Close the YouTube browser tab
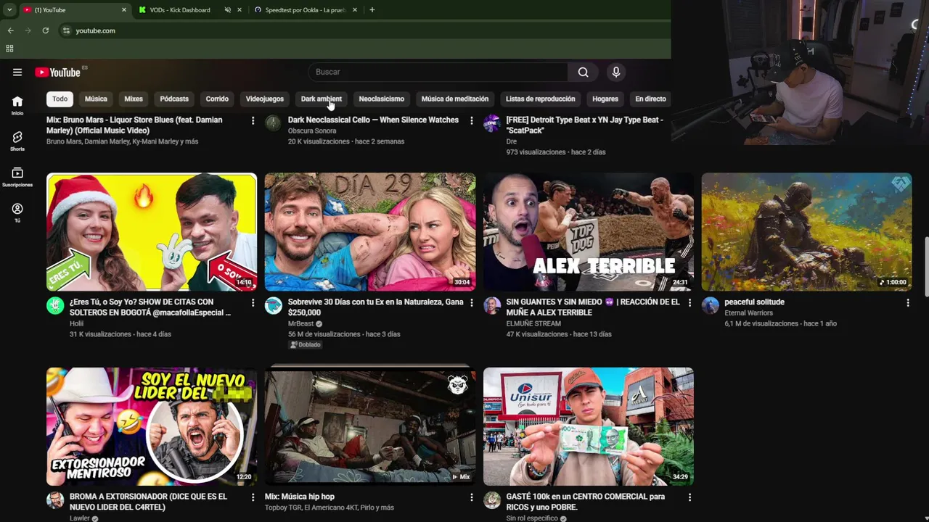 pyautogui.click(x=123, y=10)
